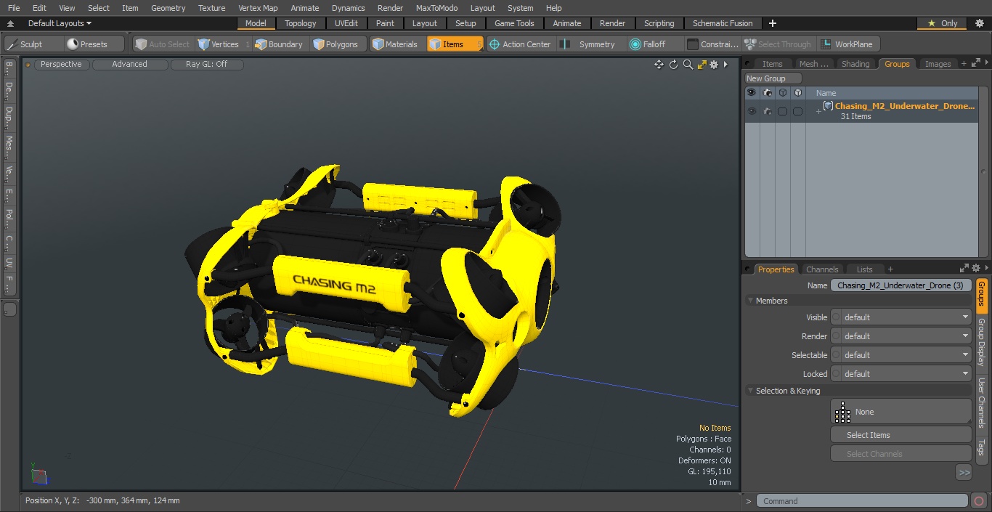Activate Items selection mode
Viewport: 992px width, 512px height.
(x=455, y=44)
